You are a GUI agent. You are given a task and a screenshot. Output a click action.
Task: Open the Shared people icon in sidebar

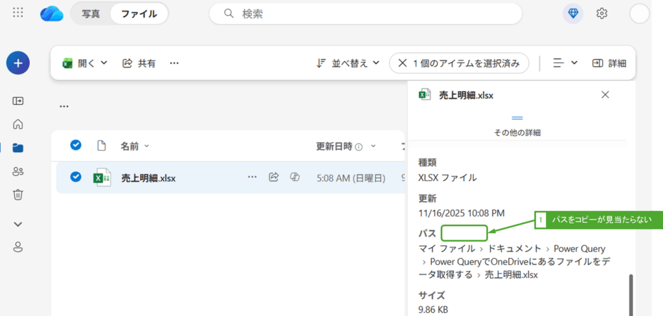[x=18, y=172]
